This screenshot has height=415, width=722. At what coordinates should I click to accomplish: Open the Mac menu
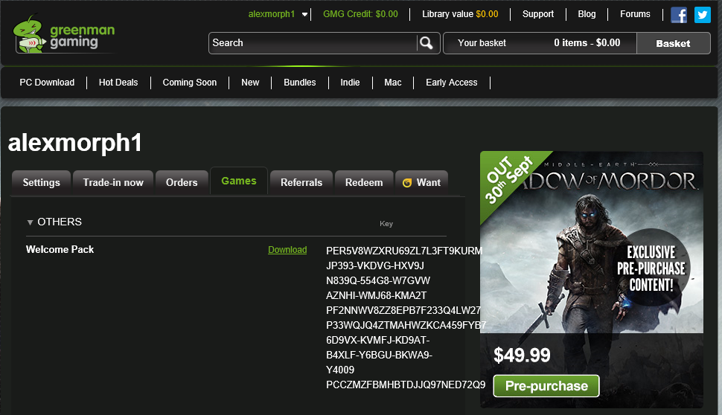(393, 83)
